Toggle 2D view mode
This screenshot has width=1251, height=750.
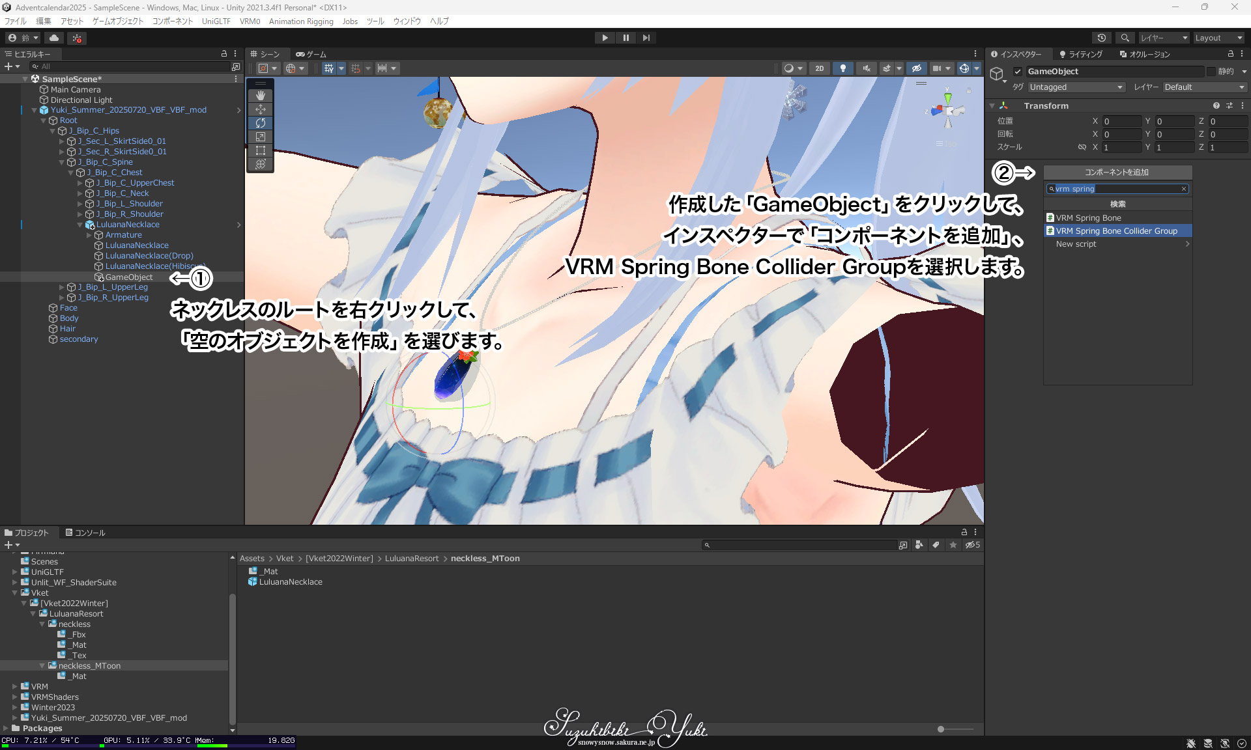(x=819, y=68)
